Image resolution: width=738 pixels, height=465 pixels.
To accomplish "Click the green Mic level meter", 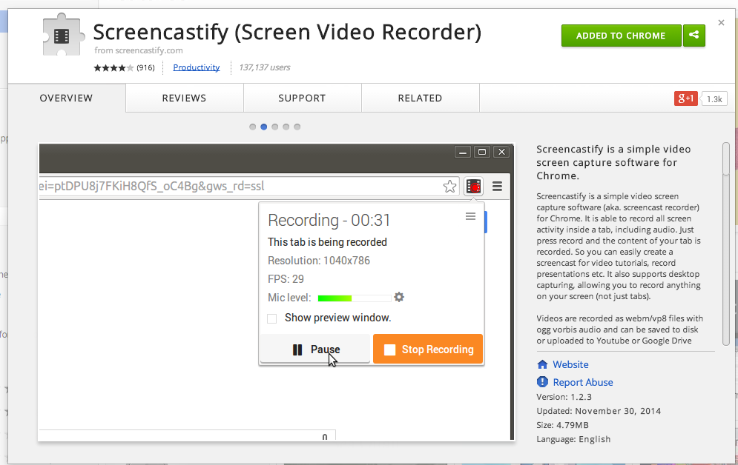I will (355, 298).
